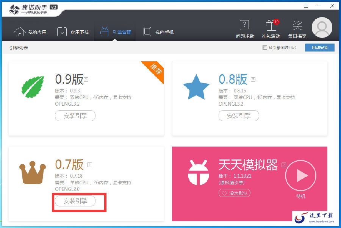Open the 我的手机 tab
Image resolution: width=341 pixels, height=228 pixels.
tap(158, 32)
